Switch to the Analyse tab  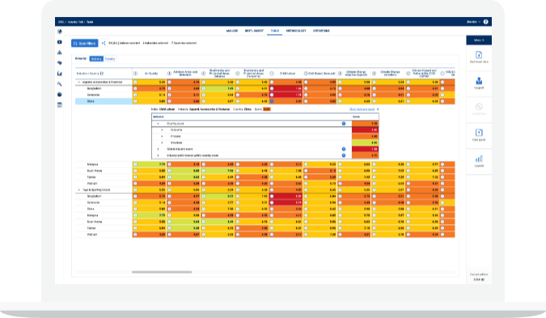(x=232, y=31)
